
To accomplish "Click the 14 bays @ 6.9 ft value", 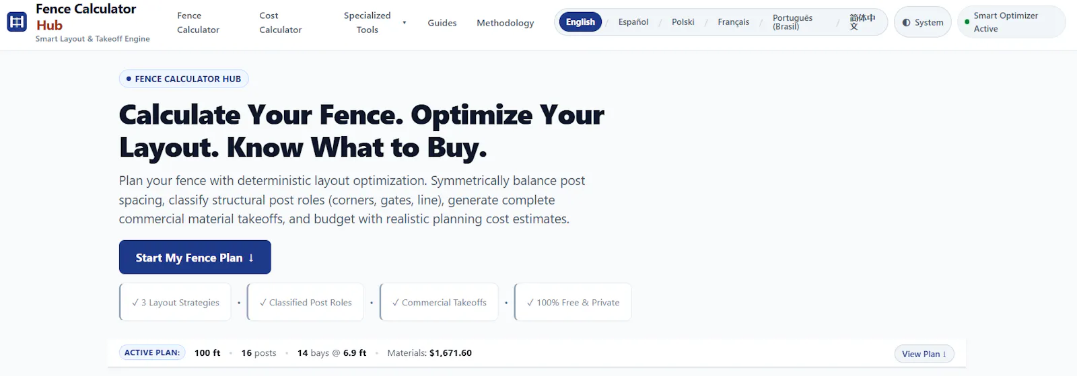I will (332, 353).
